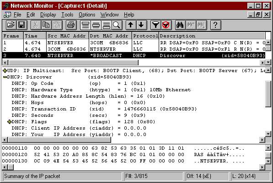This screenshot has width=273, height=183.
Task: Click the Dst MAC Addr column header
Action: pyautogui.click(x=110, y=36)
